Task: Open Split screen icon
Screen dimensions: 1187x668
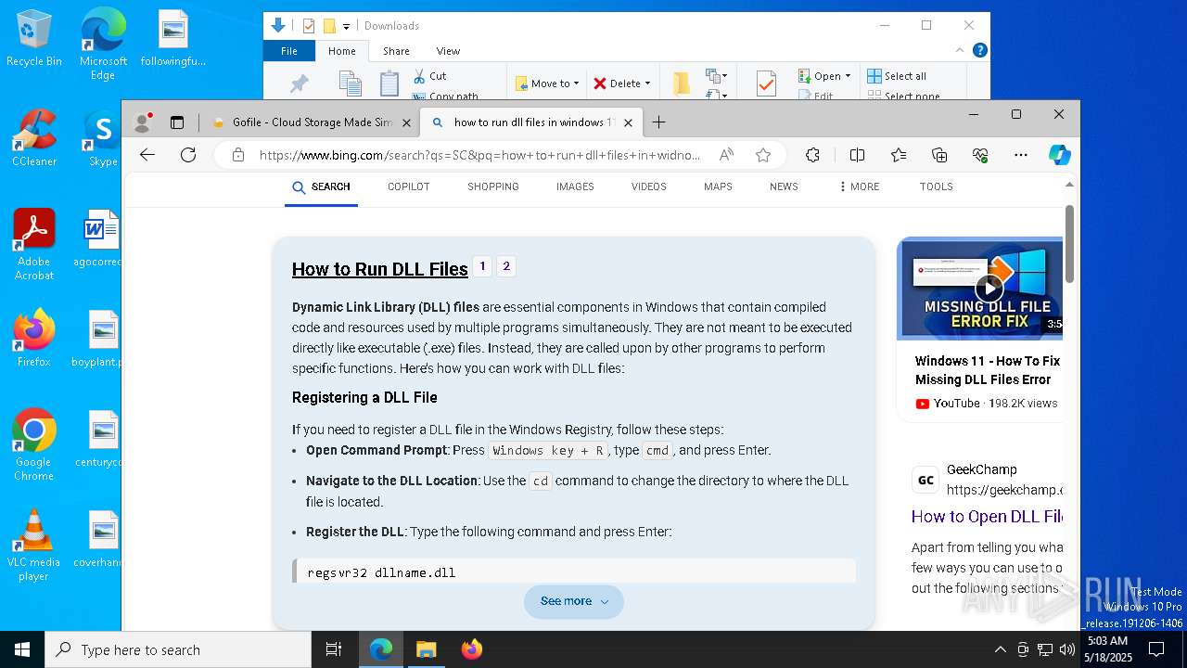Action: point(857,155)
